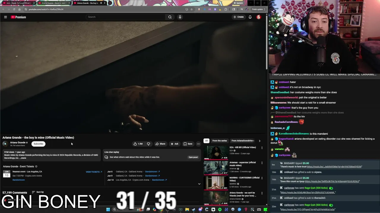
Task: Expand the description with ...more
Action: (x=23, y=158)
